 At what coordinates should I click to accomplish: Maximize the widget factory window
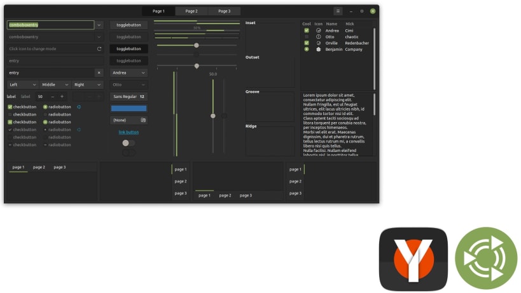[362, 11]
